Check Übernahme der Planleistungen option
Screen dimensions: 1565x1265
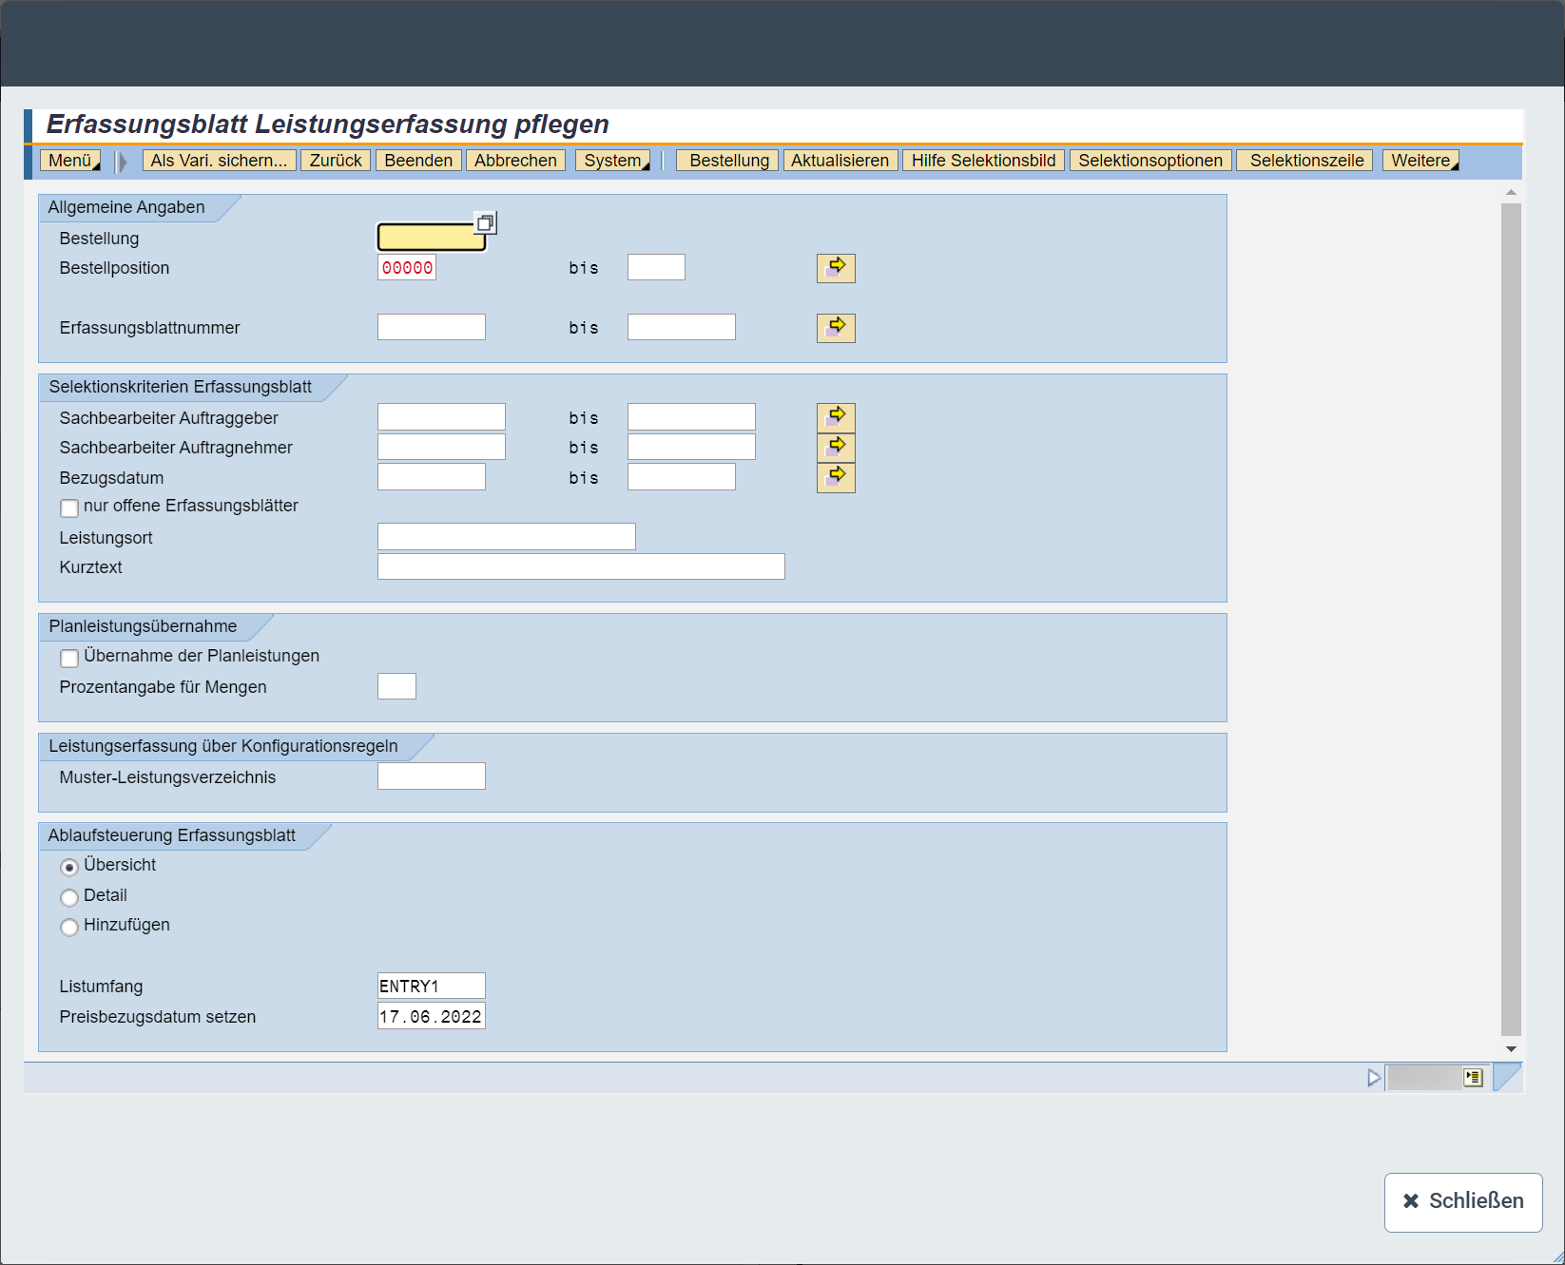tap(69, 658)
